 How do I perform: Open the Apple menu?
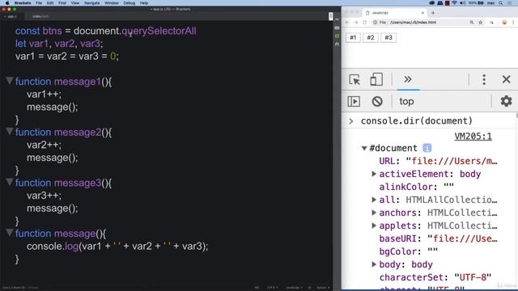click(7, 3)
